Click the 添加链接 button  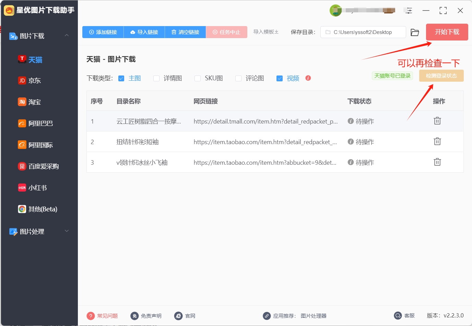click(103, 32)
